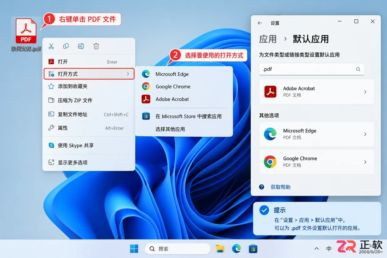Click the Cut scissors icon in context menu

(x=51, y=46)
